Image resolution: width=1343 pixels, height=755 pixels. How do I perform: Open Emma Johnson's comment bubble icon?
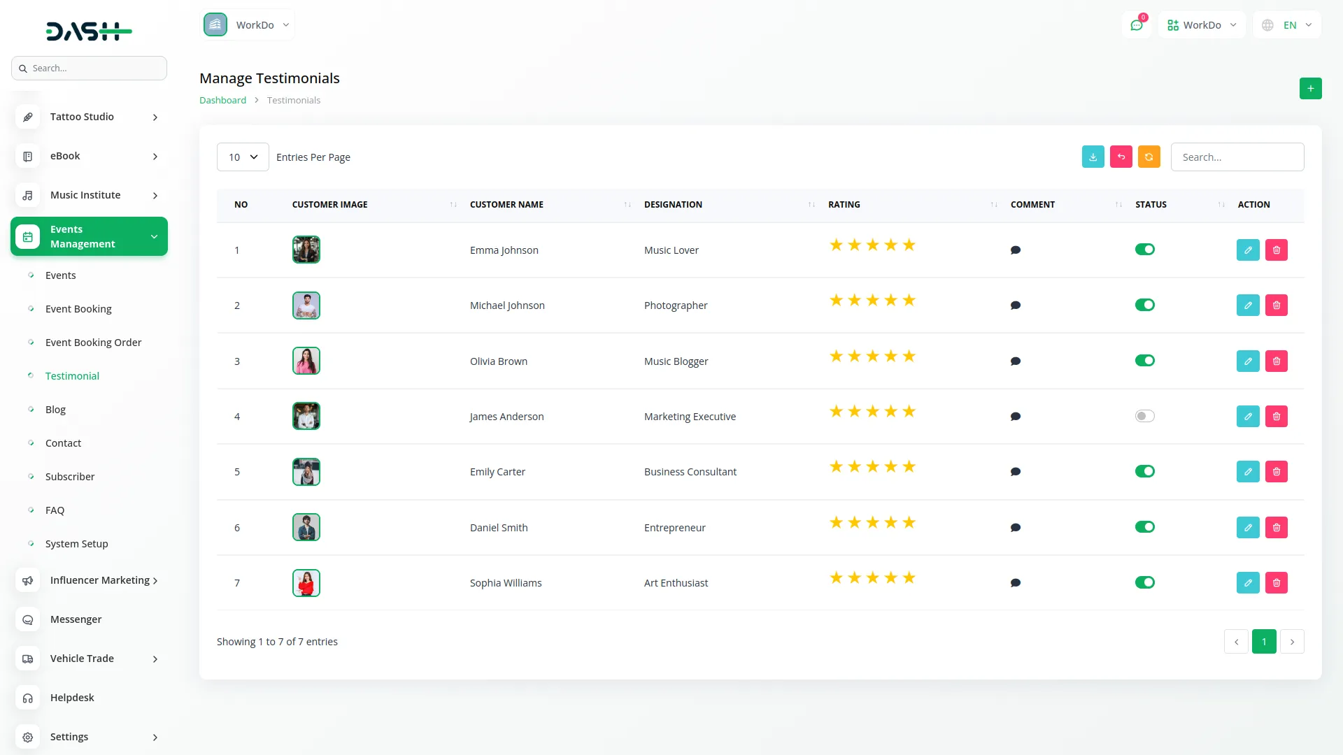(x=1016, y=250)
